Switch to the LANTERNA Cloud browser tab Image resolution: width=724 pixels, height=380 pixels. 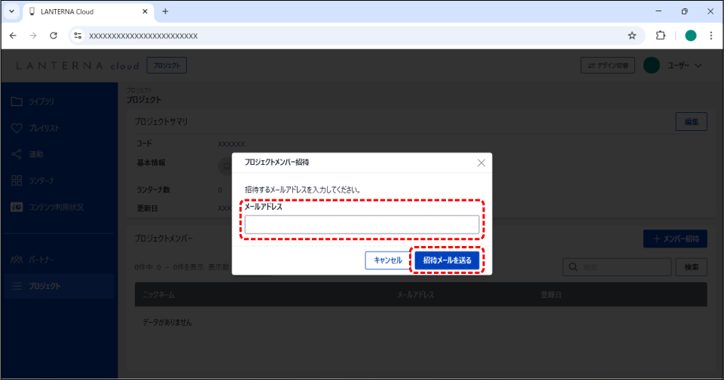click(x=83, y=11)
